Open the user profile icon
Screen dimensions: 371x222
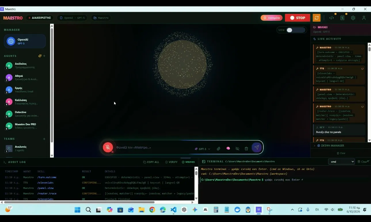pyautogui.click(x=364, y=18)
